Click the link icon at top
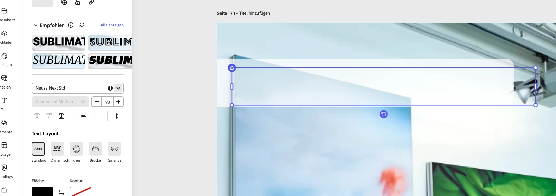This screenshot has height=196, width=556. tap(91, 2)
